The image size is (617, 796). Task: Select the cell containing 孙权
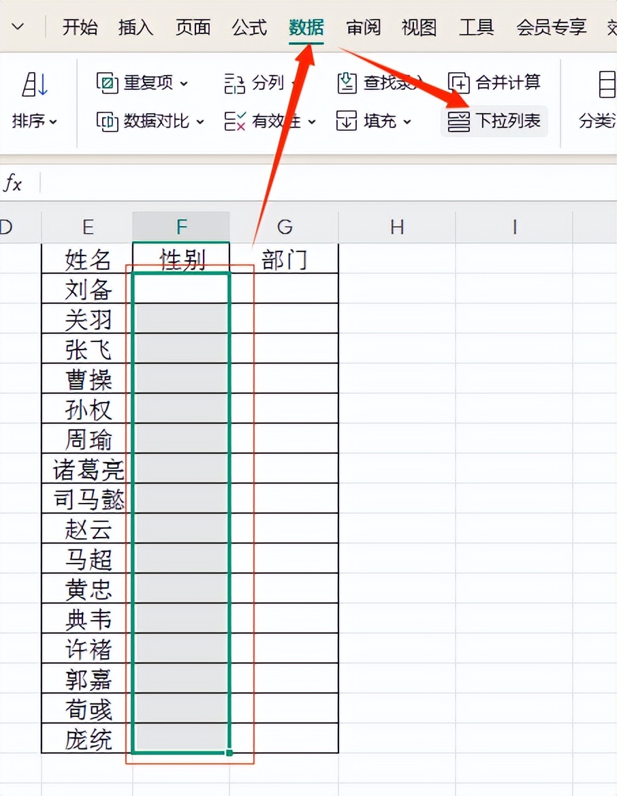[x=87, y=409]
